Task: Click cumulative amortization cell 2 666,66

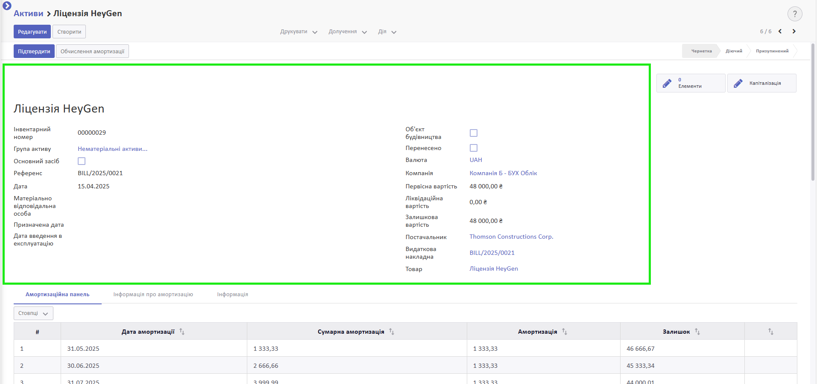Action: point(357,365)
